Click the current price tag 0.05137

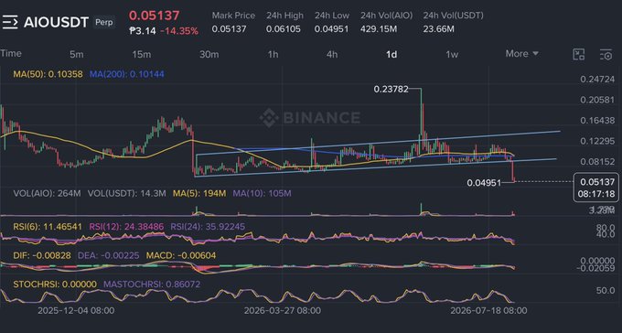click(596, 188)
